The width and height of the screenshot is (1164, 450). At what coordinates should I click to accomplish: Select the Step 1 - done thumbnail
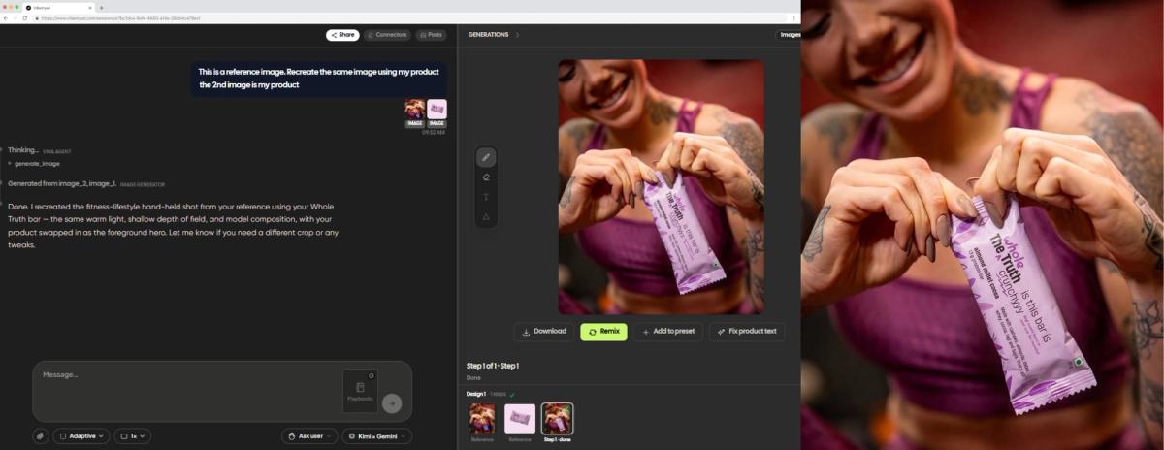557,419
